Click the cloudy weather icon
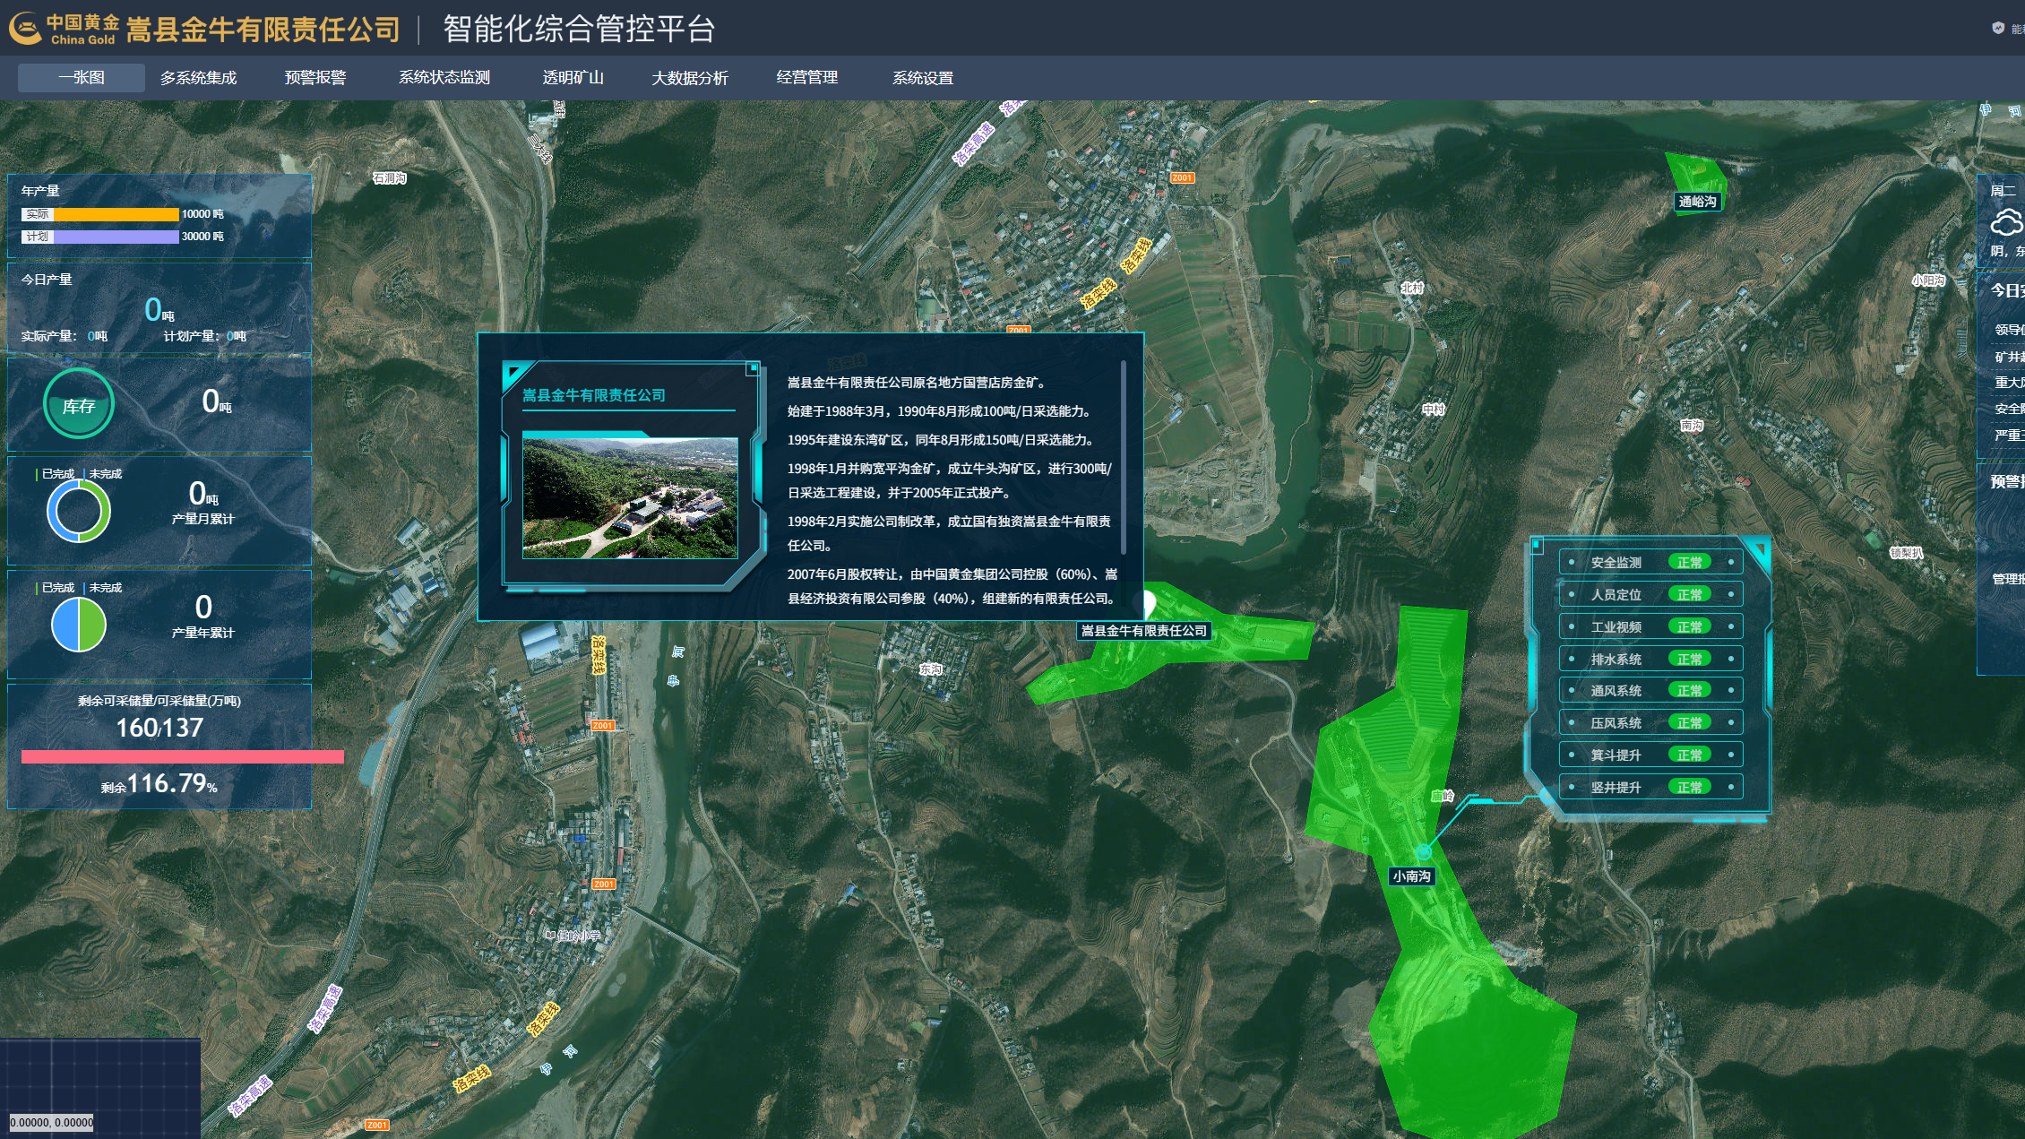This screenshot has width=2025, height=1139. [x=2007, y=221]
